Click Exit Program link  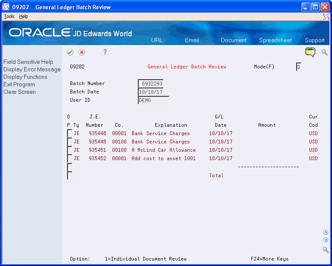(19, 84)
